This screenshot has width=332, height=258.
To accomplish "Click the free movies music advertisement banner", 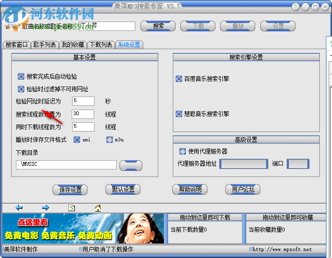I will click(83, 229).
